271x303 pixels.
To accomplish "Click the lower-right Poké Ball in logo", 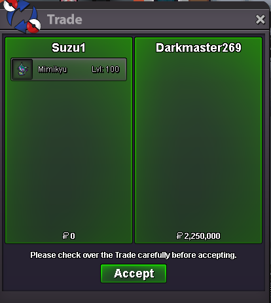I will click(x=34, y=26).
